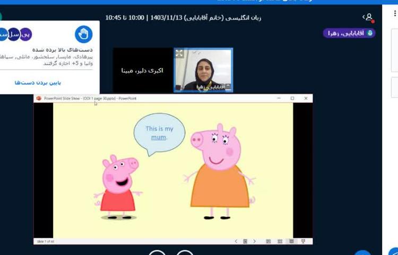Select the اکبری دلیر، مبینا video tile
398x255 pixels.
click(x=143, y=70)
